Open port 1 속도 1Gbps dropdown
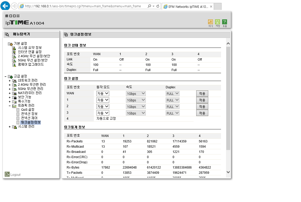 point(136,100)
